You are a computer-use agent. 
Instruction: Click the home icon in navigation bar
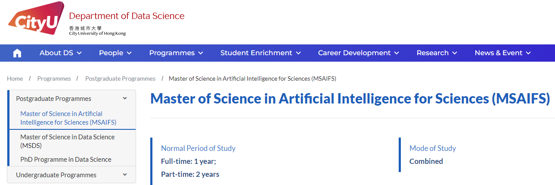(x=17, y=53)
